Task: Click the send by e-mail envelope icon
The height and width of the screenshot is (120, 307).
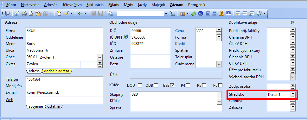Action: coord(38,14)
